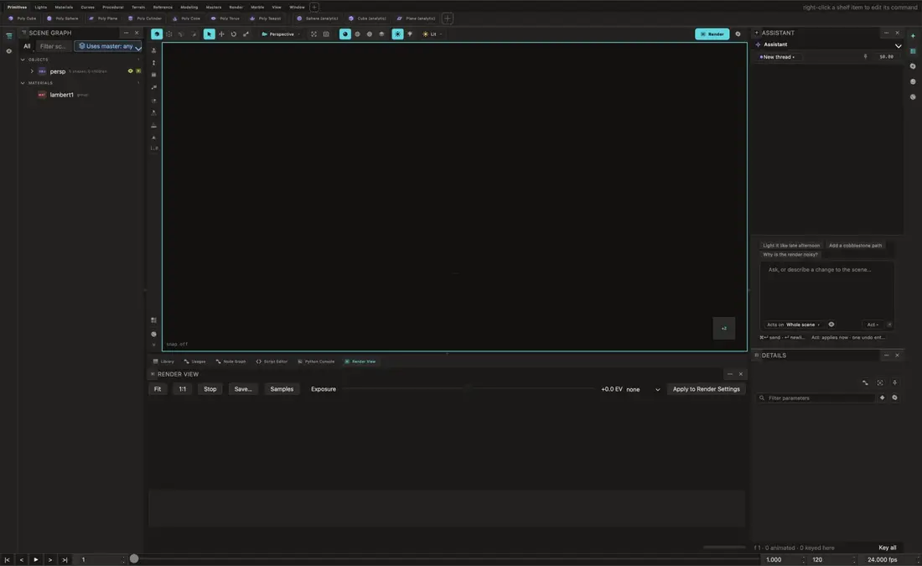
Task: Toggle the bulb headlight icon in viewport toolbar
Action: coord(410,34)
